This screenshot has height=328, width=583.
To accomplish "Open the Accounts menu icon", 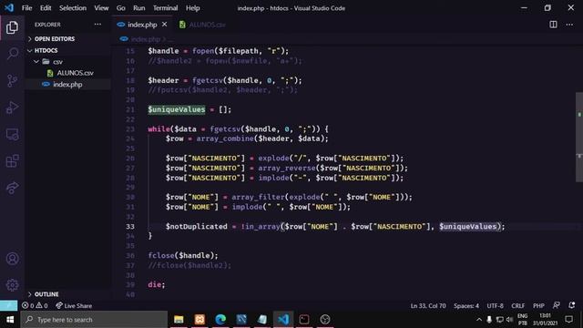I will click(x=12, y=259).
